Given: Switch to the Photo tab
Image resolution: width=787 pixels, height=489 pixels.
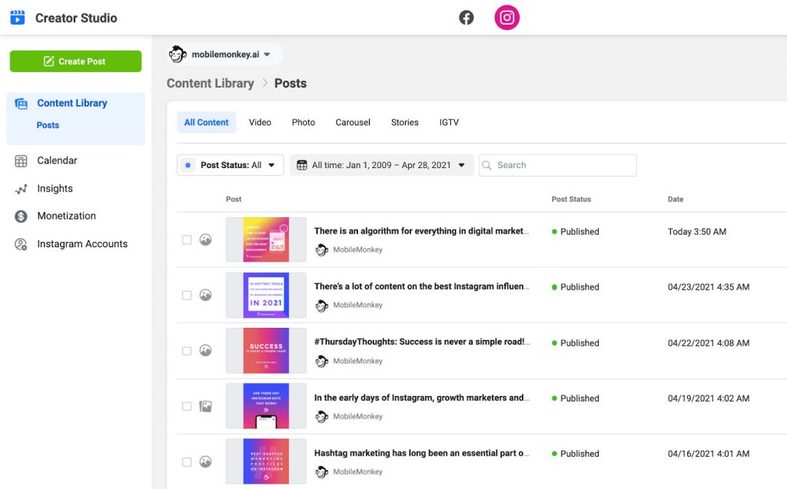Looking at the screenshot, I should tap(304, 122).
